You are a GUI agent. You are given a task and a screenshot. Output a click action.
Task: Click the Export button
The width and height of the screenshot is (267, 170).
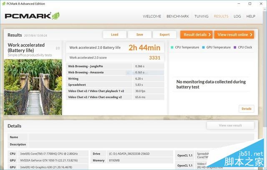tap(164, 35)
